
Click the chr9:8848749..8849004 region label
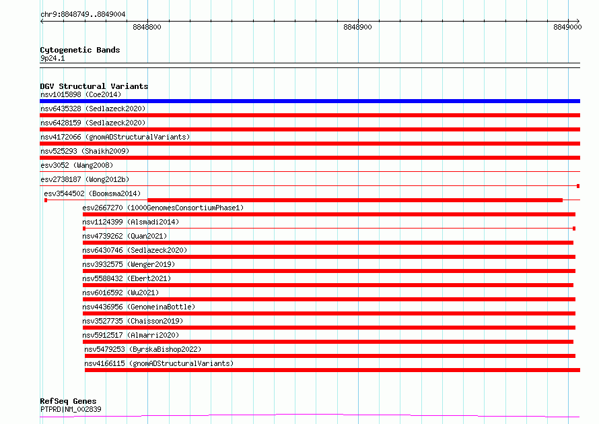click(x=83, y=14)
